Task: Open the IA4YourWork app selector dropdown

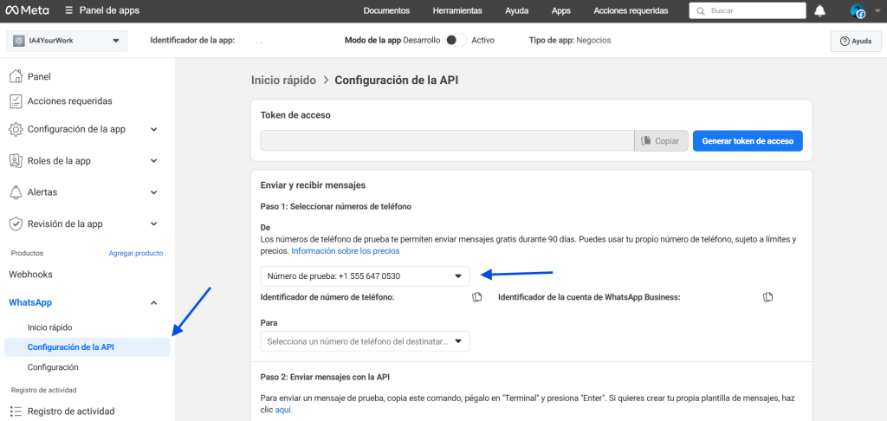Action: [x=67, y=41]
